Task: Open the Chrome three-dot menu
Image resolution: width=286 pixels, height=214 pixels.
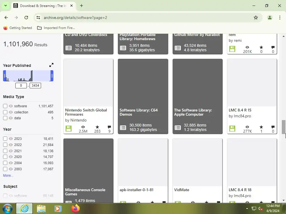Action: click(x=280, y=18)
